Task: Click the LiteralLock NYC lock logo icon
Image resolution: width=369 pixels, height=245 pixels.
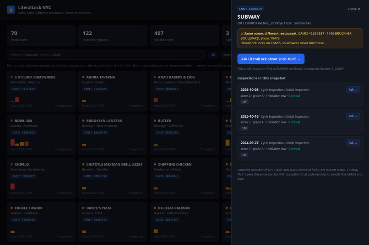Action: point(11,10)
